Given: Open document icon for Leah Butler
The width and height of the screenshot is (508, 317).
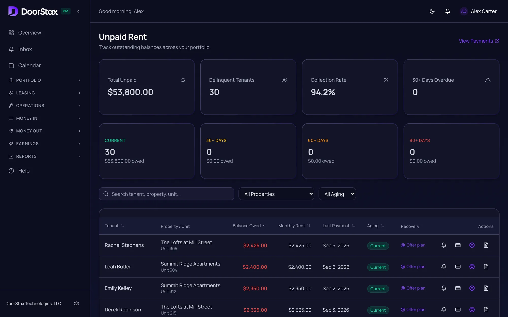Looking at the screenshot, I should coord(486,267).
